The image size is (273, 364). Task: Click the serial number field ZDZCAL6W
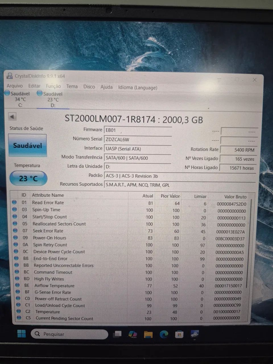click(x=138, y=139)
